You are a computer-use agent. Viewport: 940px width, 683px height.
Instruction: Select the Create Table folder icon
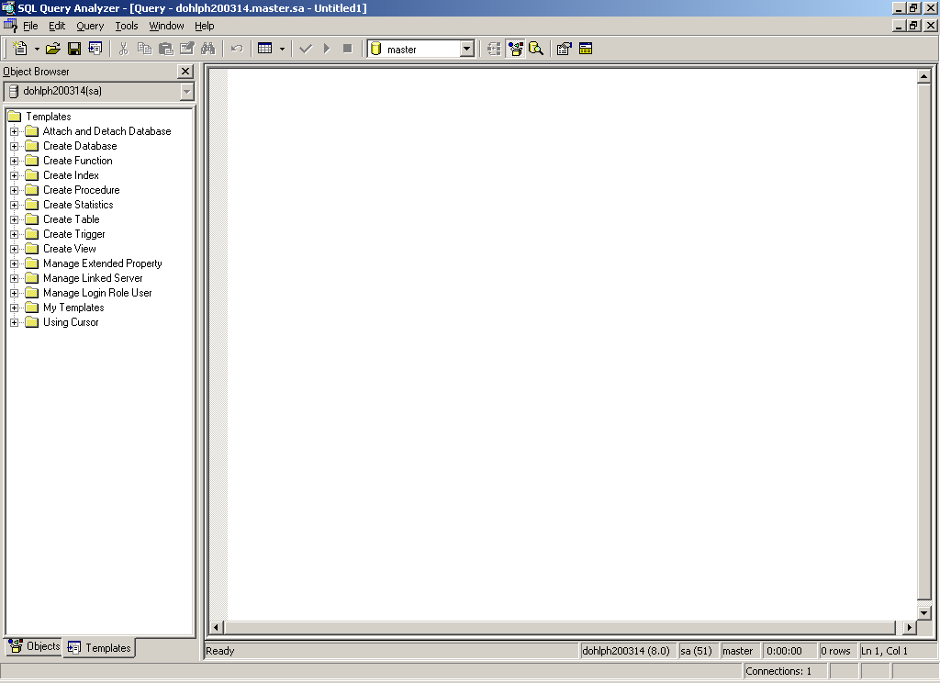pyautogui.click(x=32, y=219)
